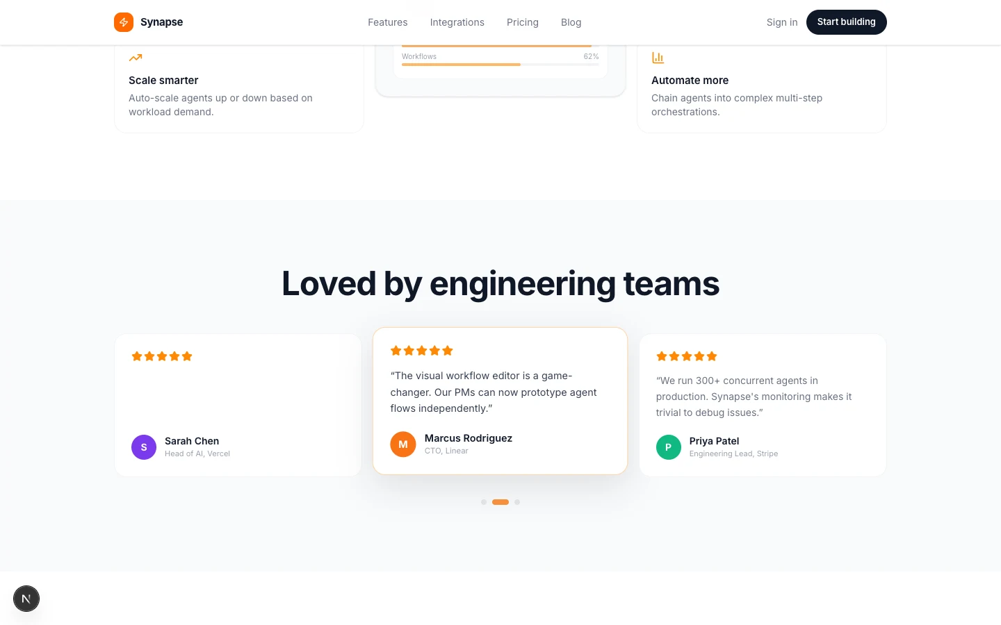1001x625 pixels.
Task: Select the active orange carousel indicator
Action: tap(500, 502)
